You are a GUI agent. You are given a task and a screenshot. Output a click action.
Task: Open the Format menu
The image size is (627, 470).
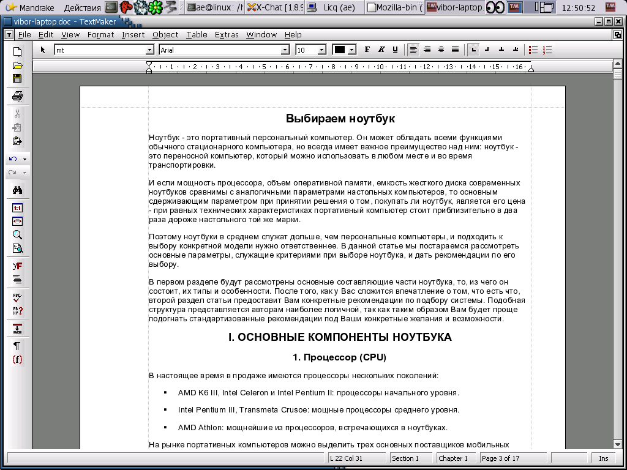100,35
